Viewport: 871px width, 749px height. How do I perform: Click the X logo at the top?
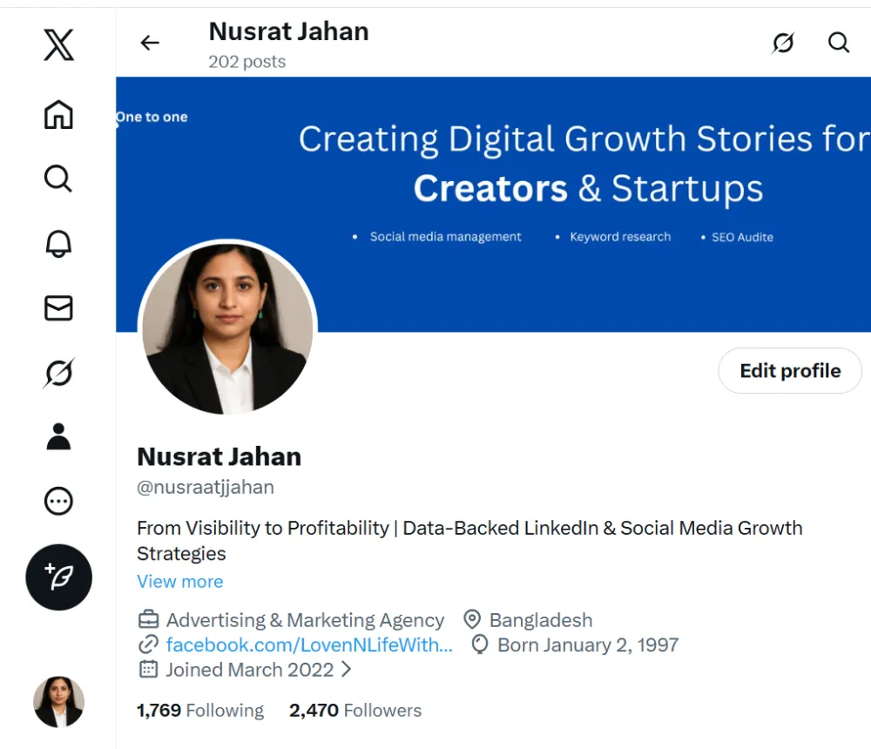coord(57,44)
